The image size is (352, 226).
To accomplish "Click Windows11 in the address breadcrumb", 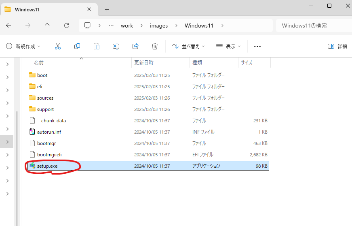I will (199, 26).
